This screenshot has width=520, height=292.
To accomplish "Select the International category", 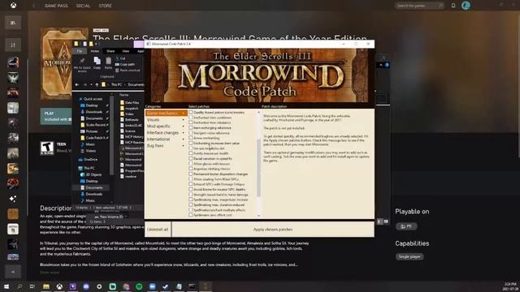I will (166, 140).
